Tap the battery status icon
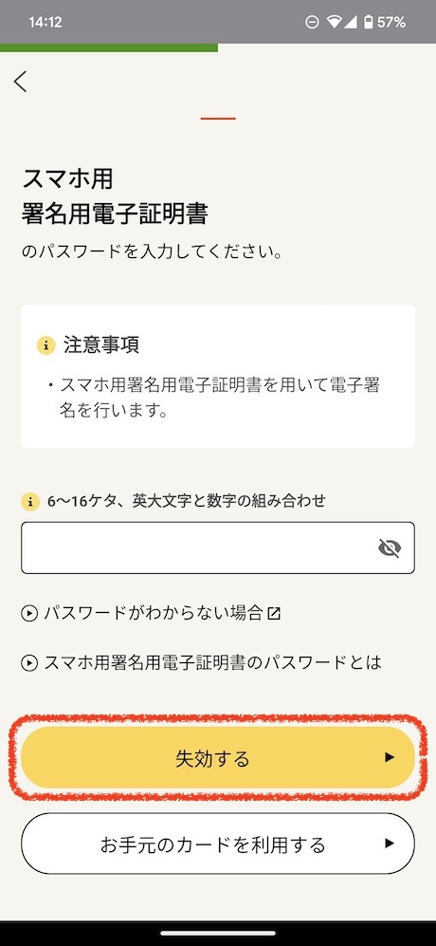436x946 pixels. pyautogui.click(x=368, y=23)
